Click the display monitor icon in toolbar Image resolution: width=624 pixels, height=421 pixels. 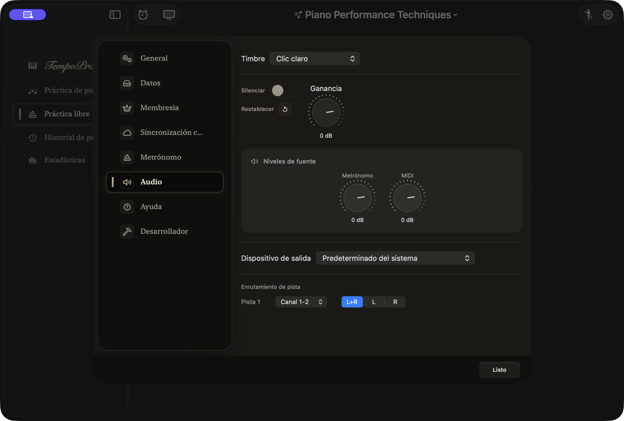pyautogui.click(x=169, y=15)
